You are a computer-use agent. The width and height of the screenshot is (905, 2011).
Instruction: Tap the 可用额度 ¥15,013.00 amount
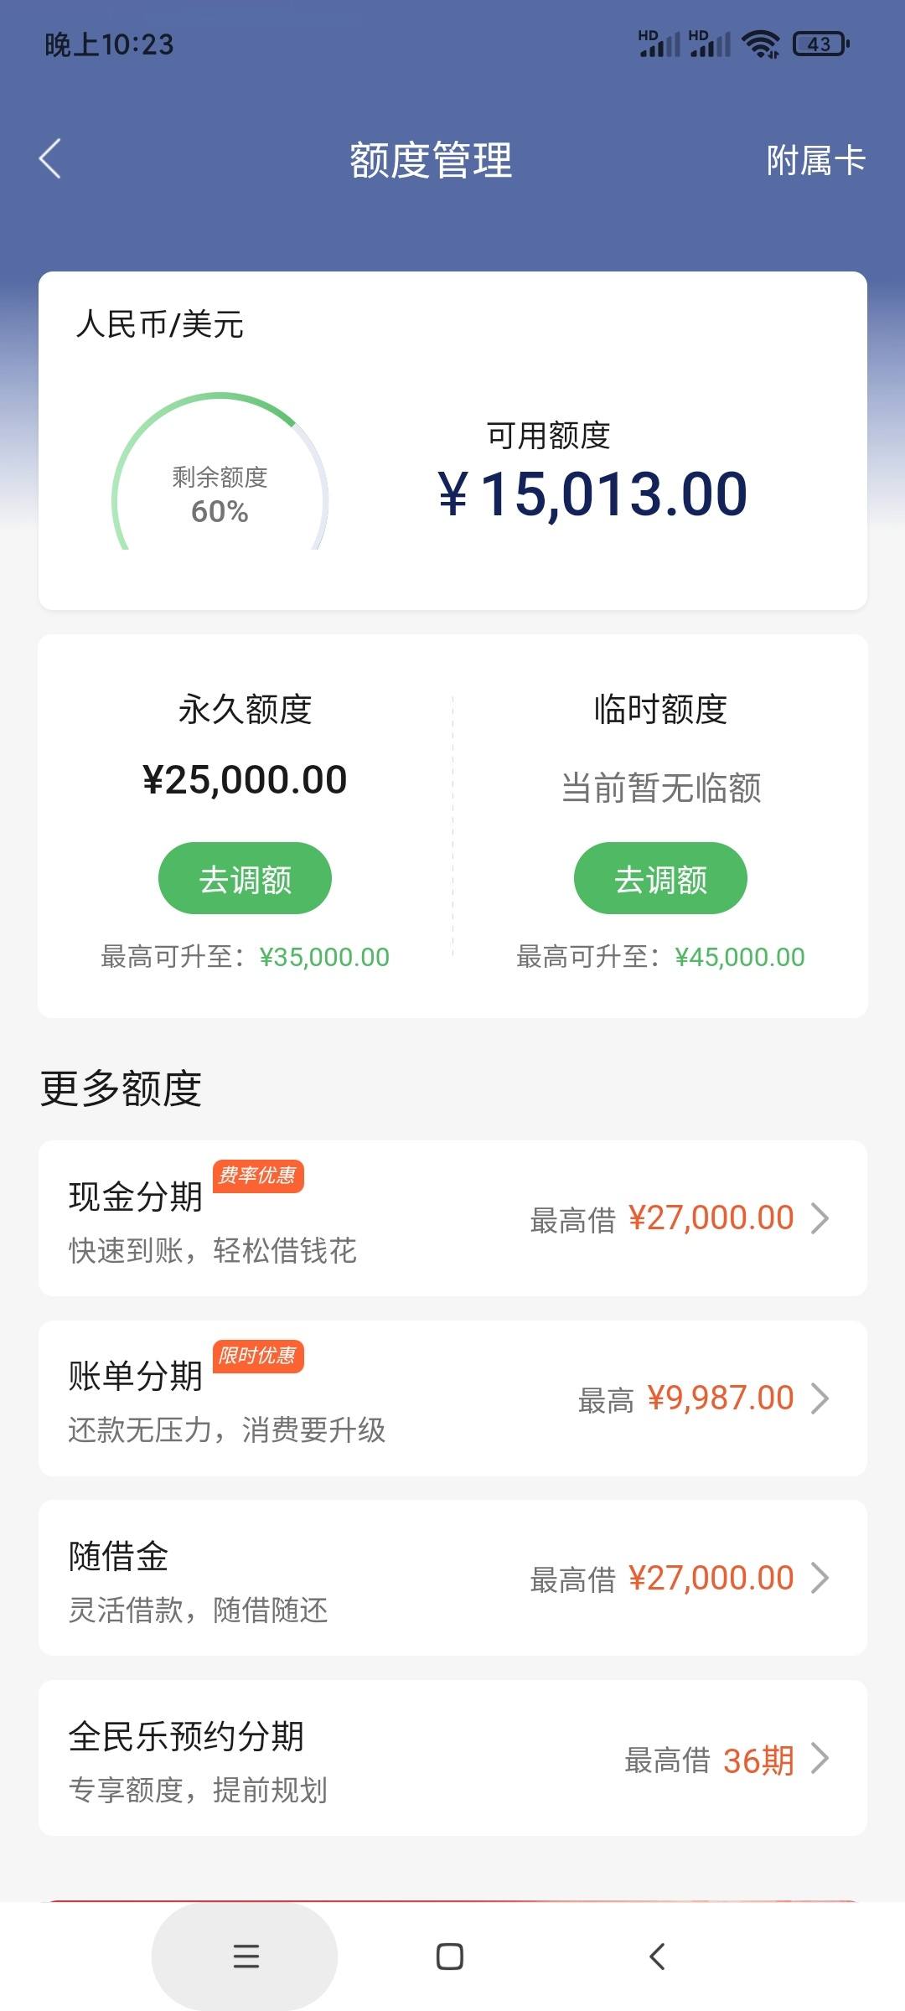592,494
